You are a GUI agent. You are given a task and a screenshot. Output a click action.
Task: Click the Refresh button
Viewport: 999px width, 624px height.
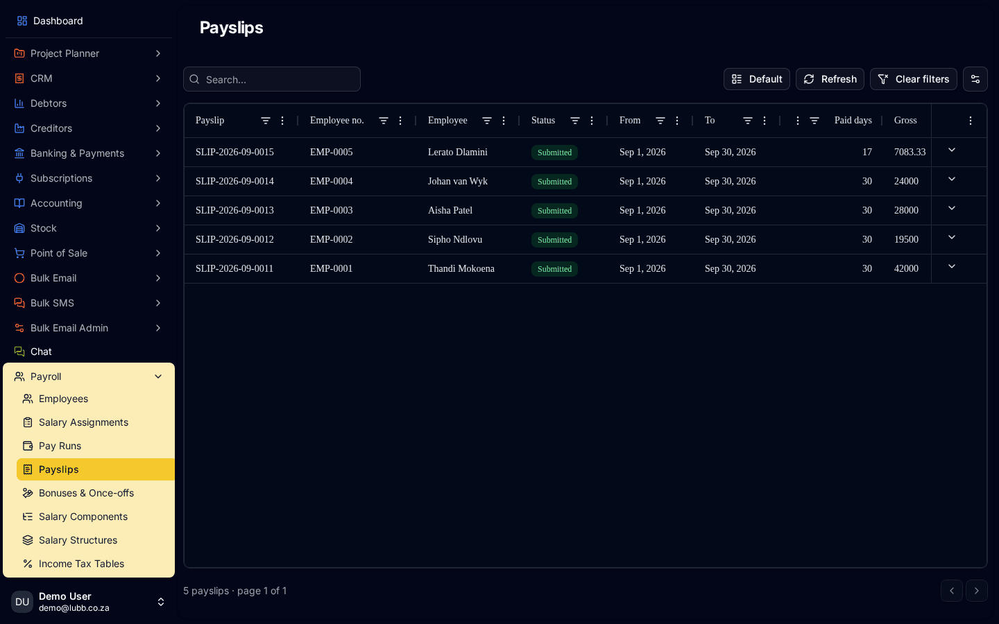(830, 79)
